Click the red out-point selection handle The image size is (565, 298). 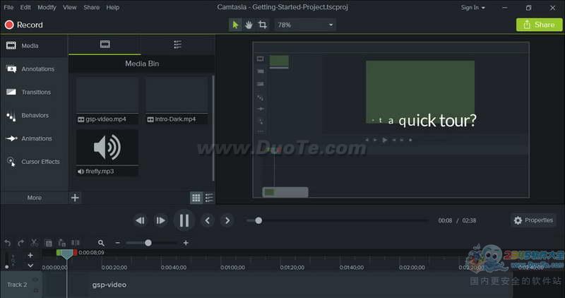click(75, 253)
